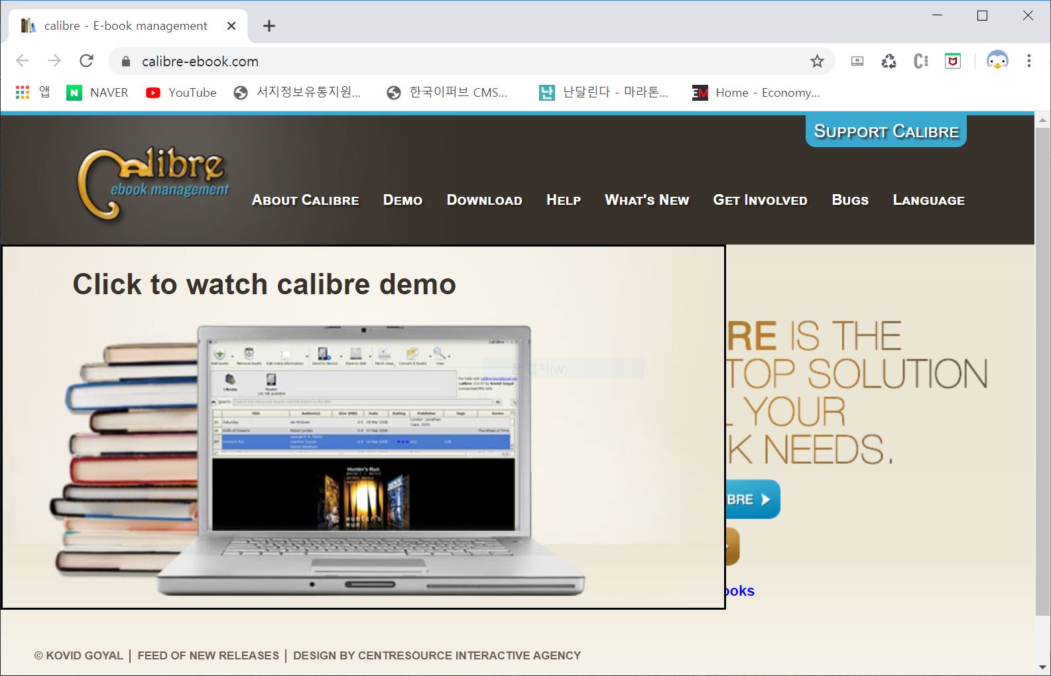
Task: Click the recycle-arrows extension icon
Action: click(889, 61)
